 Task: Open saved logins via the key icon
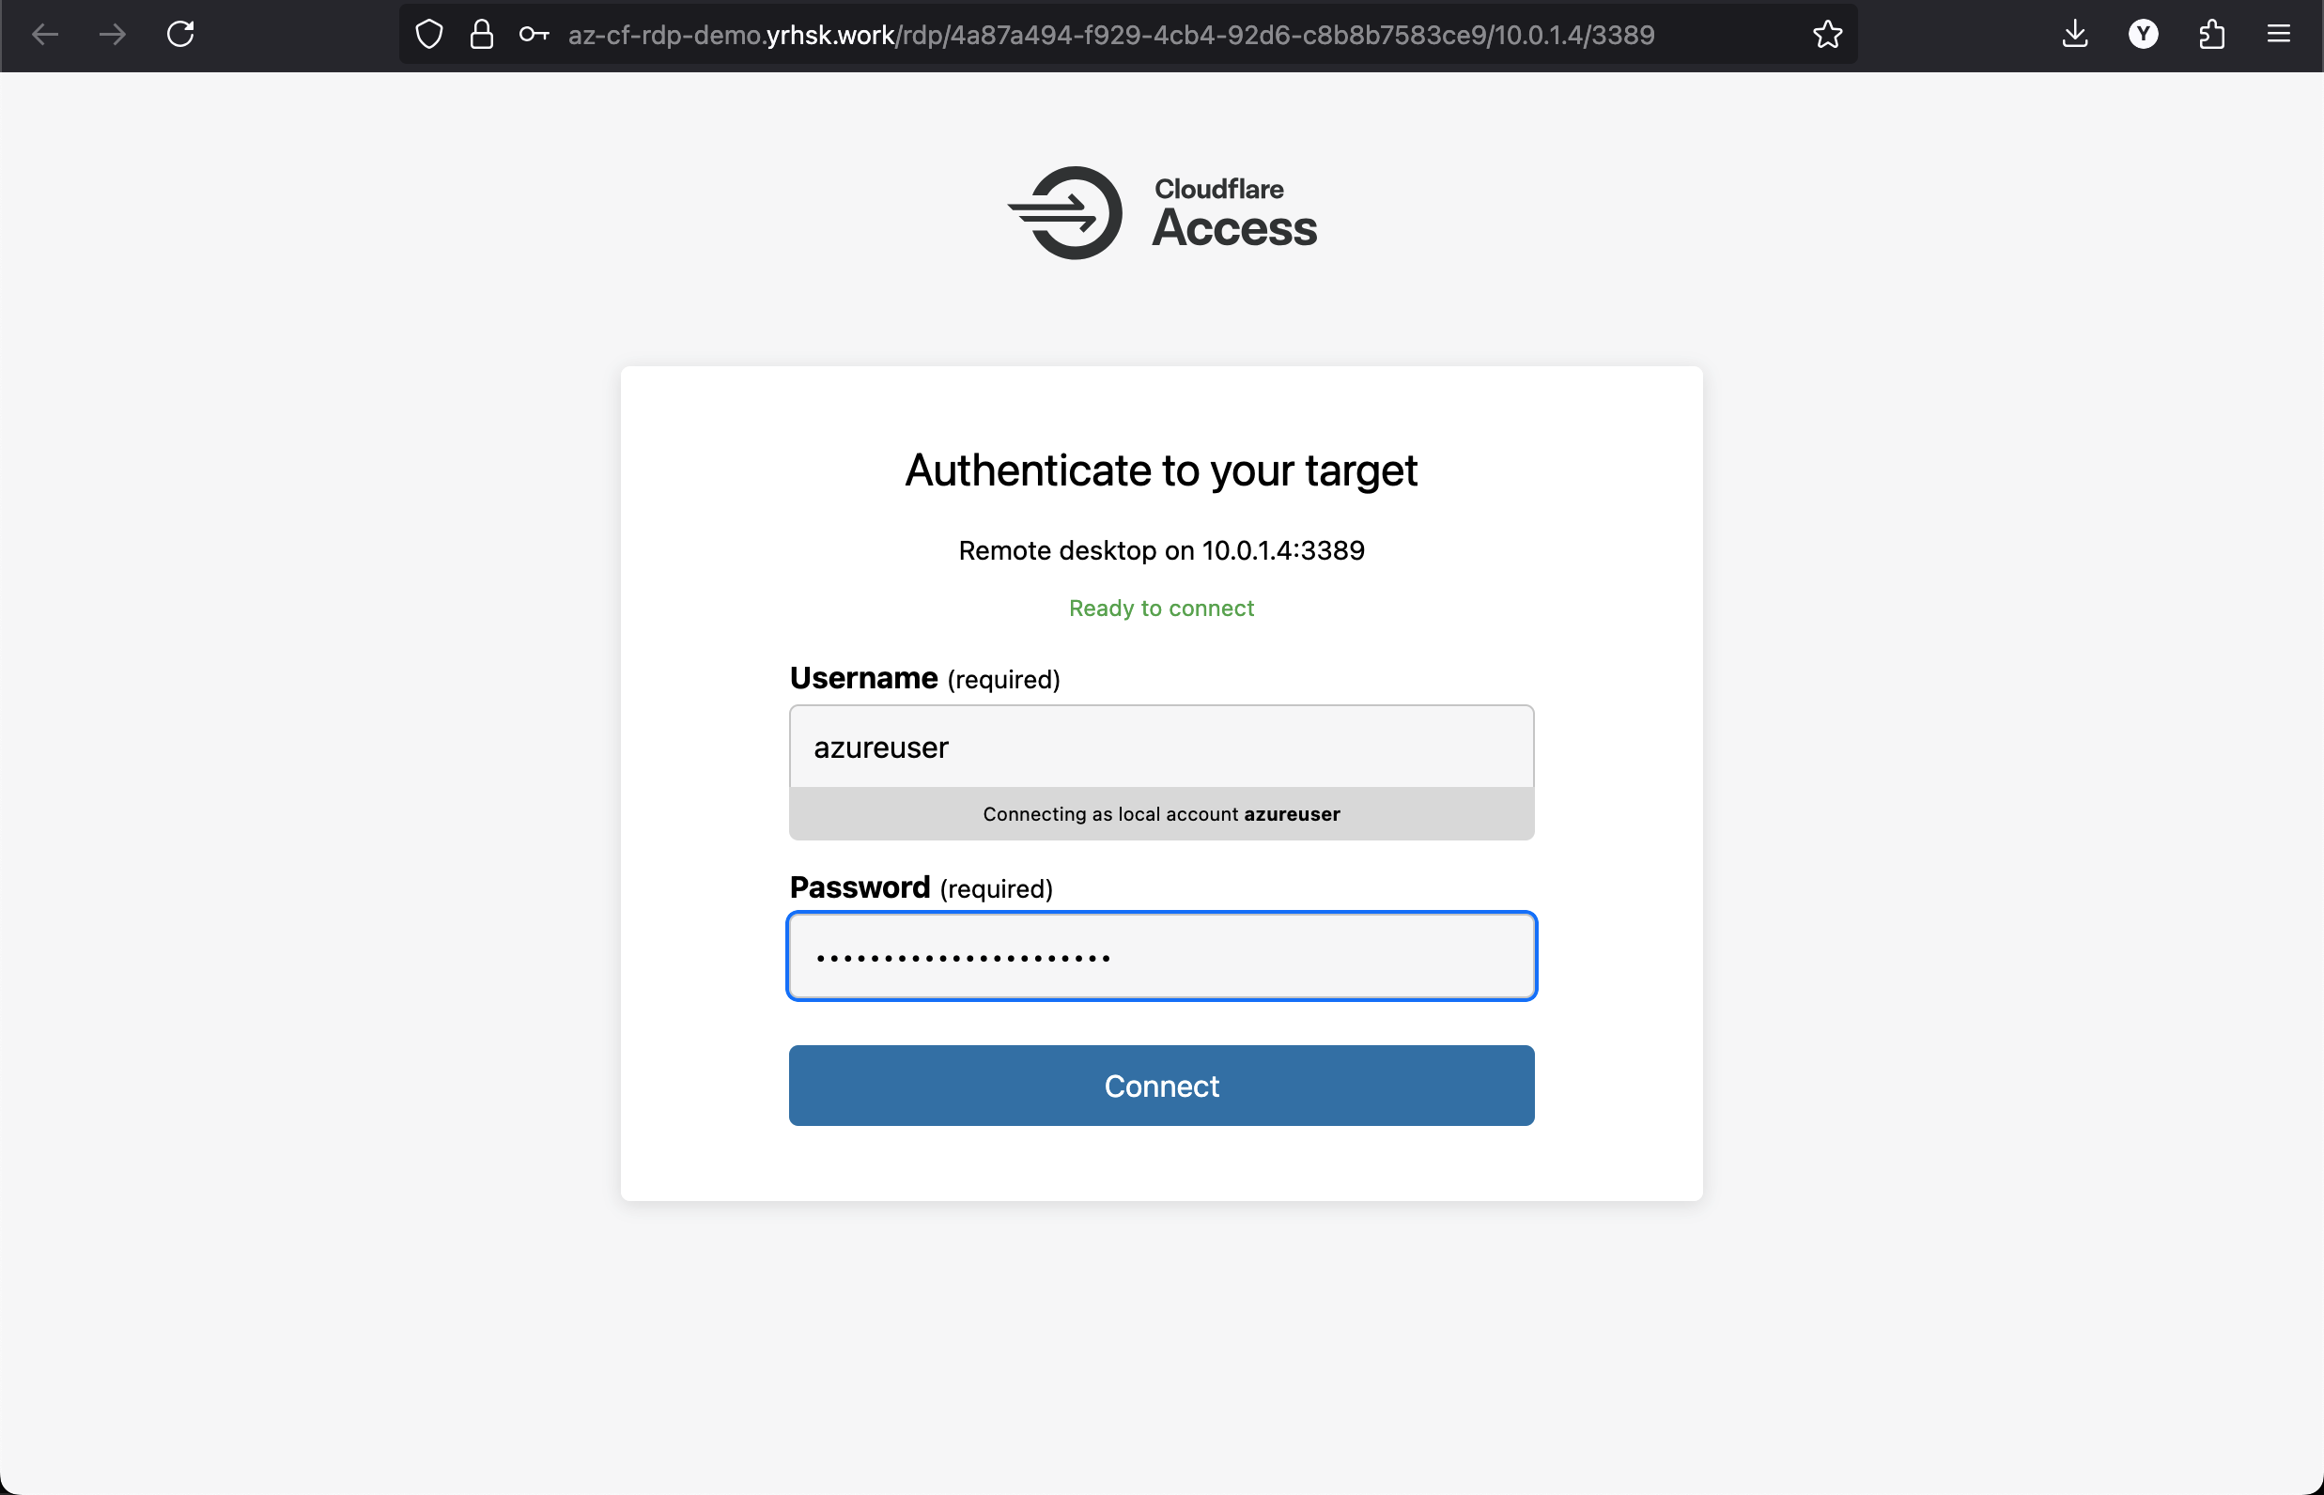coord(534,35)
